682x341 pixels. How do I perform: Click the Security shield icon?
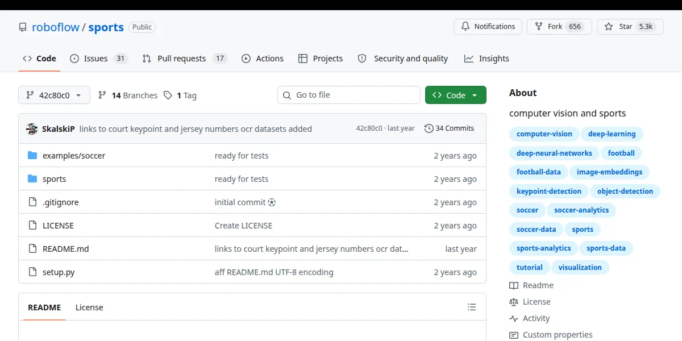(x=362, y=59)
